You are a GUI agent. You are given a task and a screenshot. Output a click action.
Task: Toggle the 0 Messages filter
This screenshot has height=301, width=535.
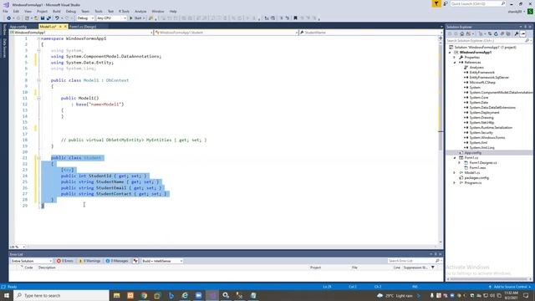click(x=117, y=261)
